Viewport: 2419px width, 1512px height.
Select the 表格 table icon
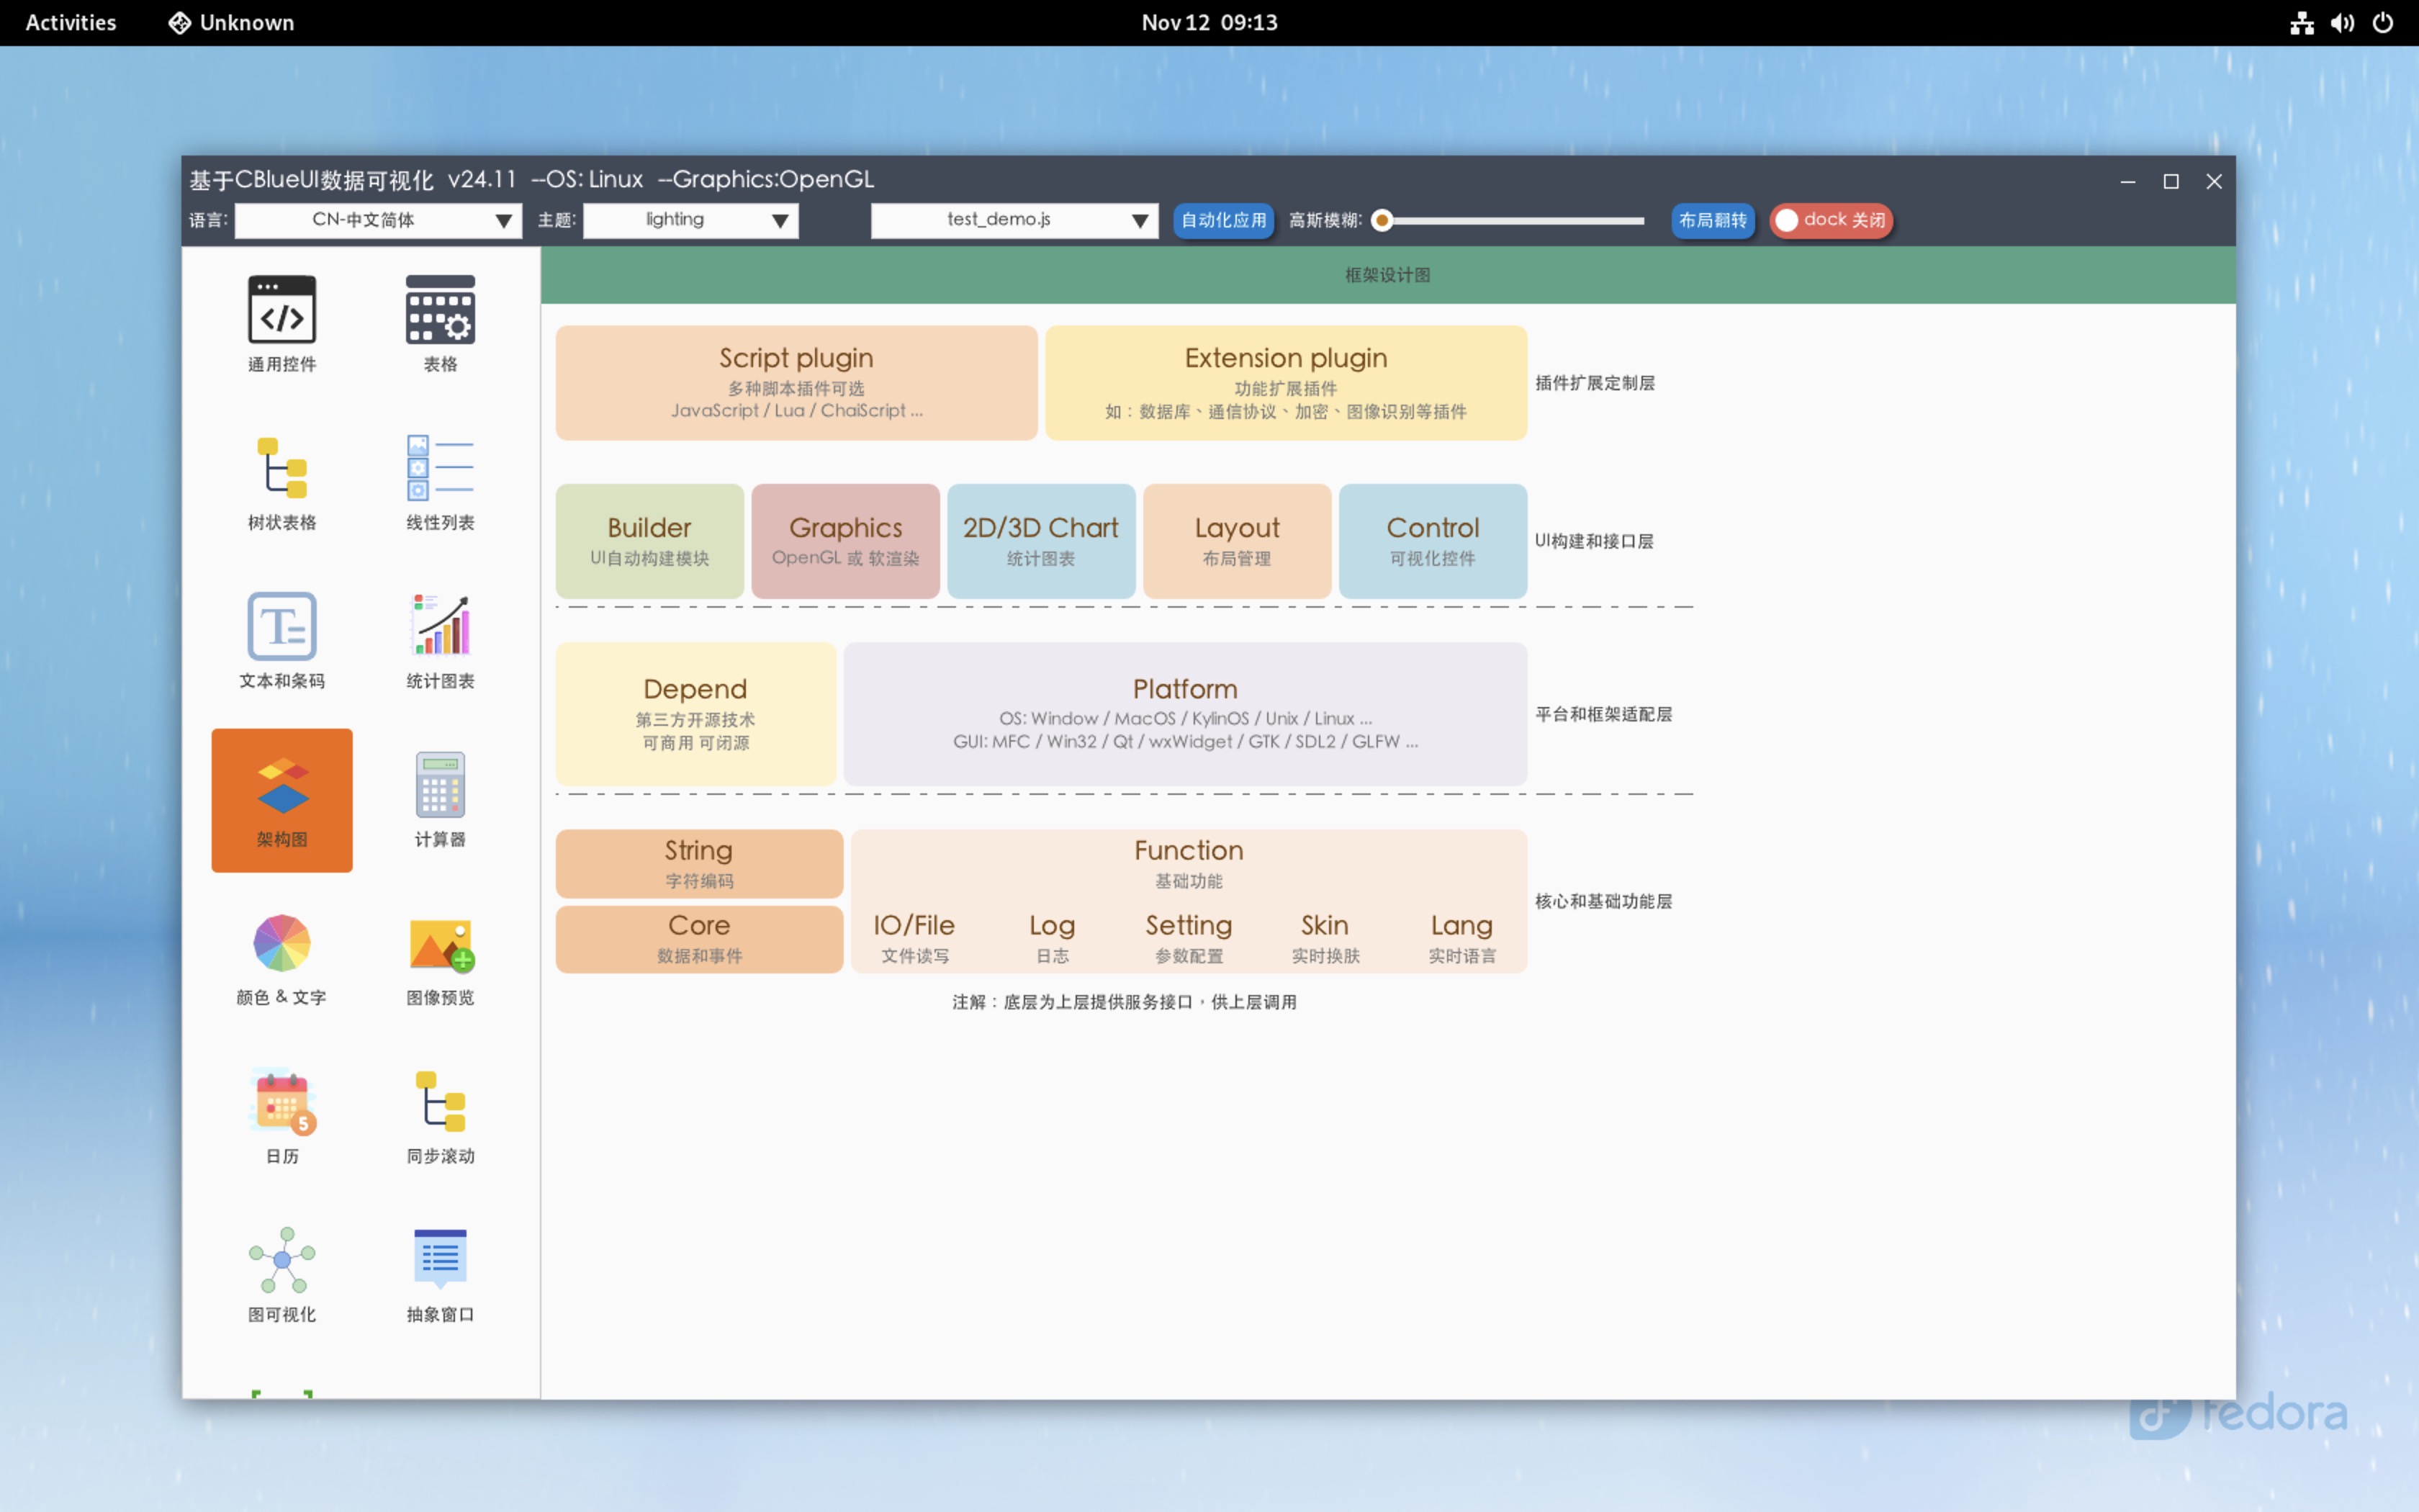(x=440, y=310)
